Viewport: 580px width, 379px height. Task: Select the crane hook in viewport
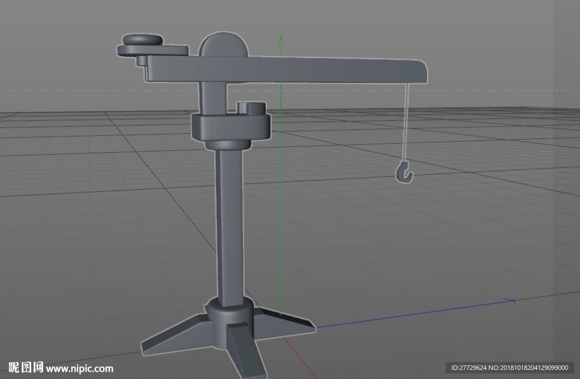tap(404, 172)
